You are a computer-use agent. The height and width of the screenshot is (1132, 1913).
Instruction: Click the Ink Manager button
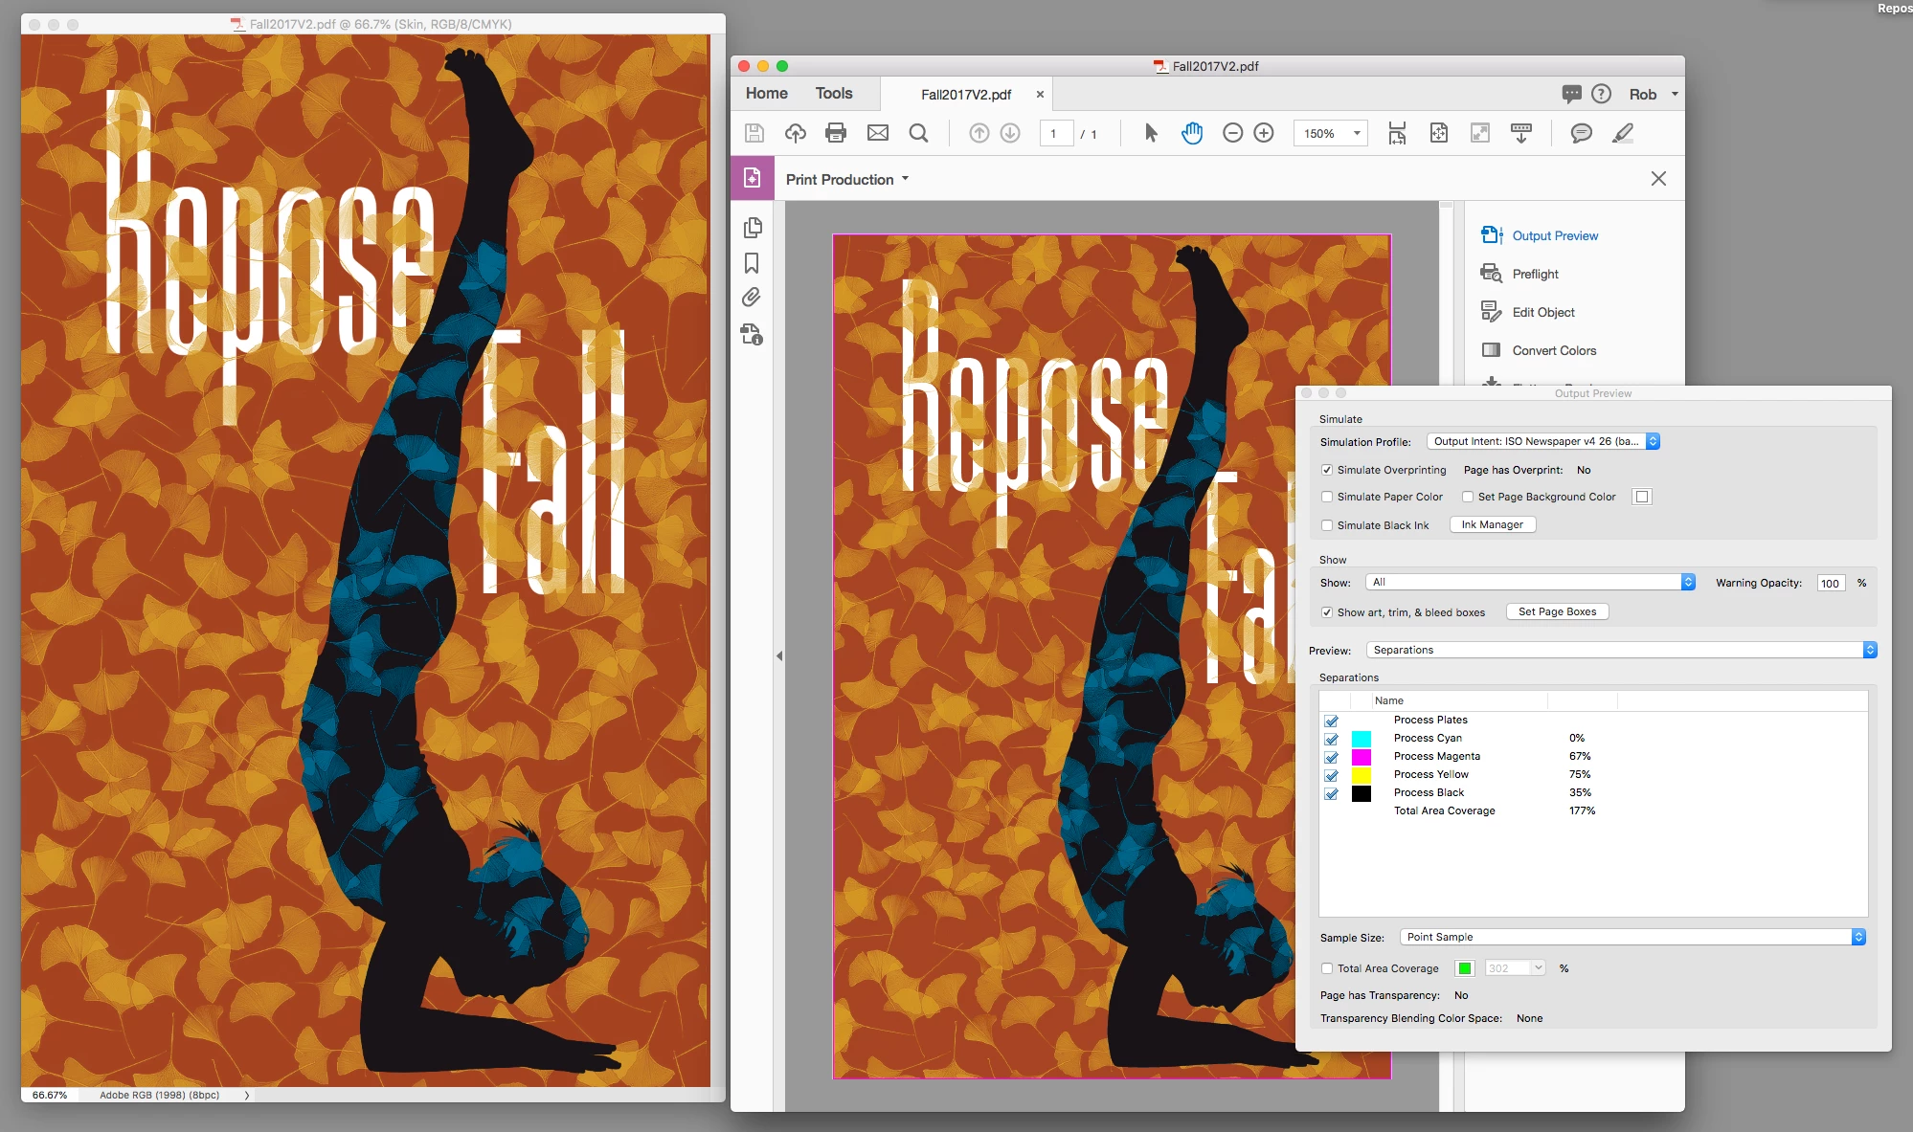(1492, 524)
